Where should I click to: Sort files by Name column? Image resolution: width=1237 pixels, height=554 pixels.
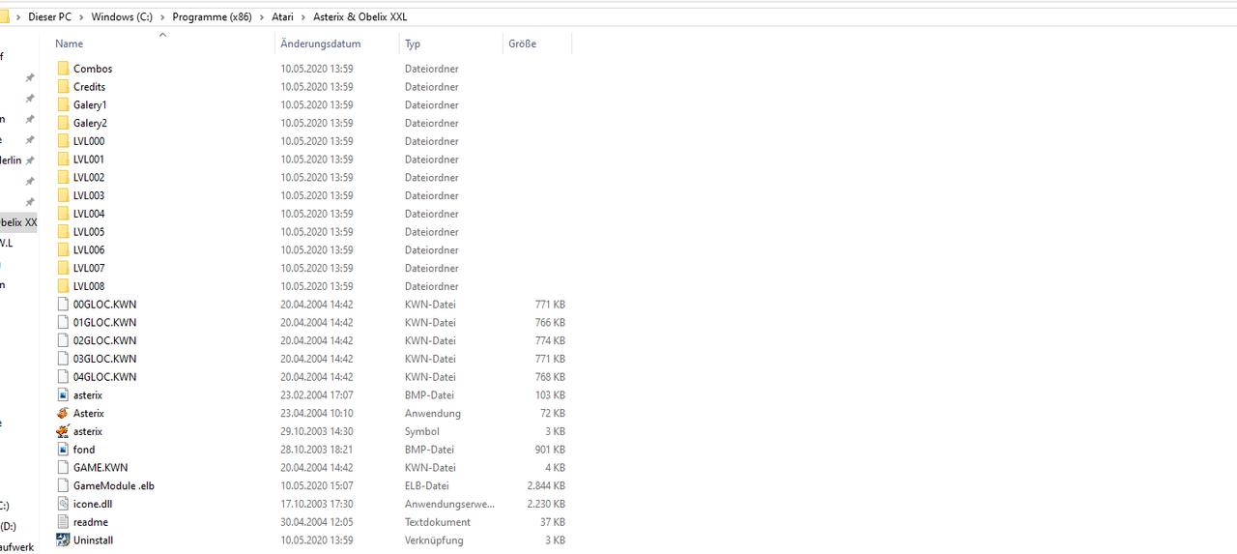coord(69,44)
